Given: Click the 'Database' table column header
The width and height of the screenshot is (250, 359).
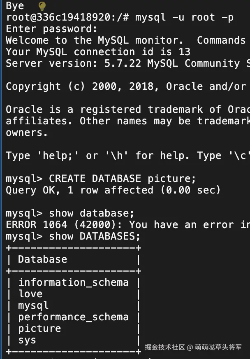Looking at the screenshot, I should pyautogui.click(x=42, y=259).
